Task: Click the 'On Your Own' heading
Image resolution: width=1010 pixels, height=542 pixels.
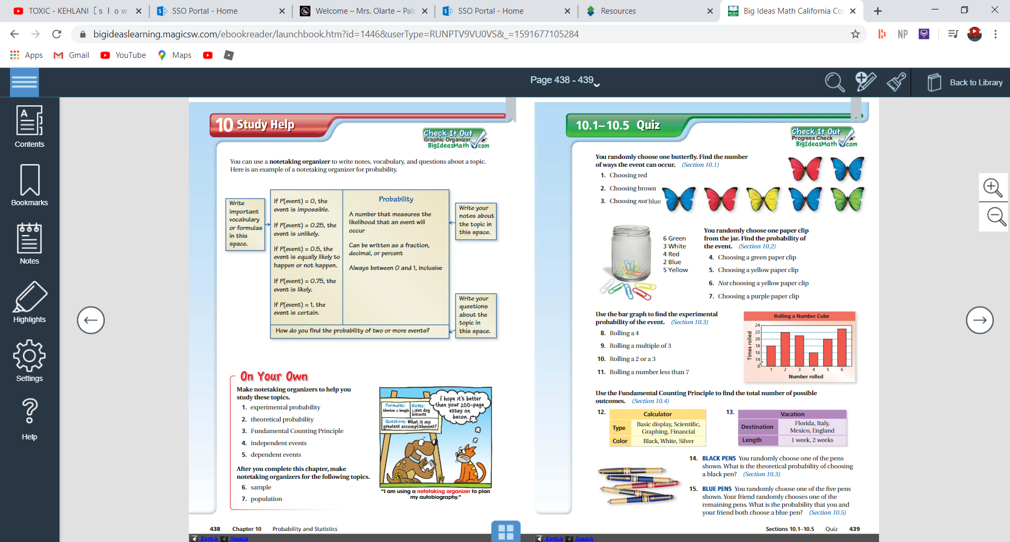Action: 274,376
